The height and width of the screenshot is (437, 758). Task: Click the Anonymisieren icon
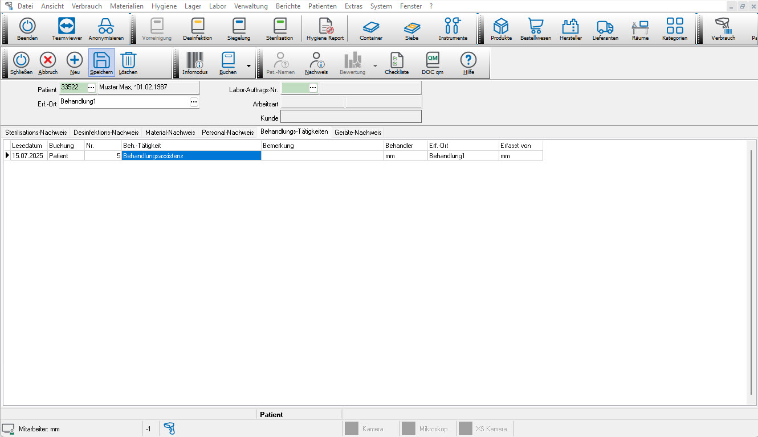coord(105,28)
